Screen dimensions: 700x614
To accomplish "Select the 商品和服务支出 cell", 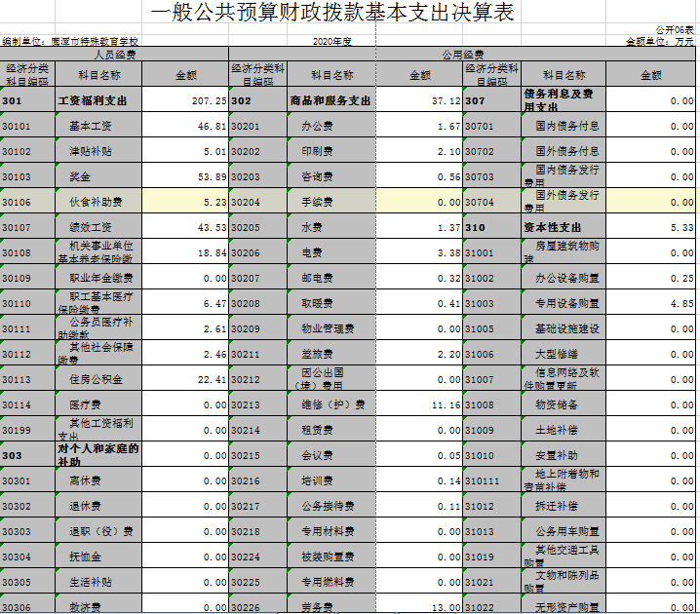I will pyautogui.click(x=331, y=99).
